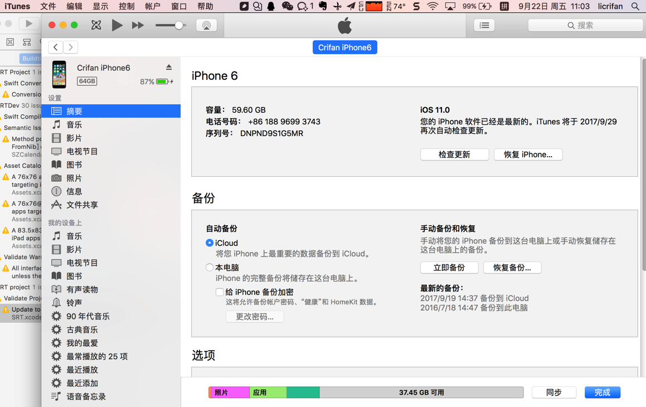Screen dimensions: 646x407
Task: Click the shuffle icon in iTunes toolbar
Action: (x=96, y=25)
